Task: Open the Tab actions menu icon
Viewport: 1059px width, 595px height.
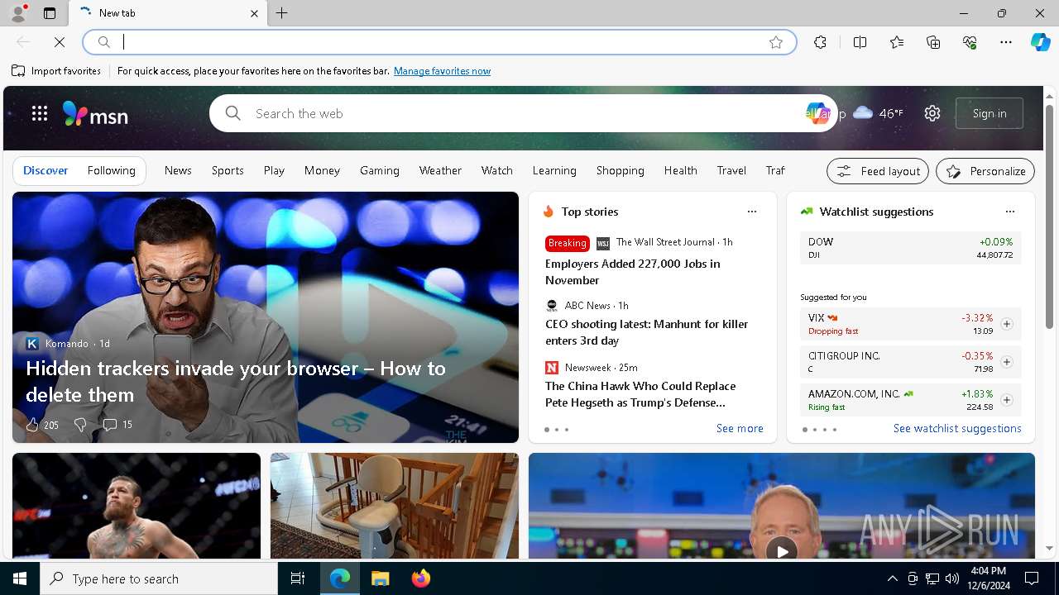Action: (x=50, y=13)
